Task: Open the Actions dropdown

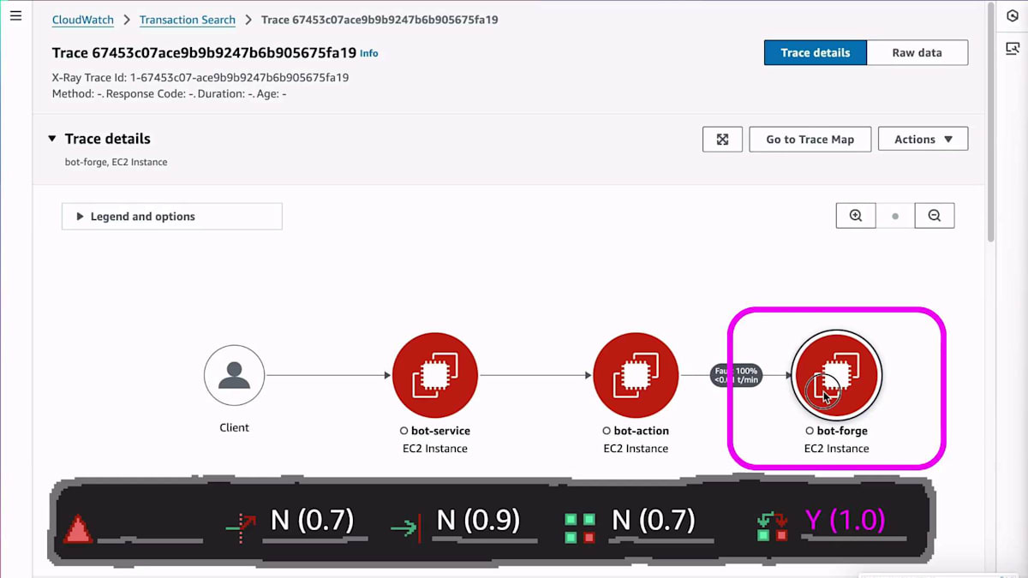Action: click(923, 140)
